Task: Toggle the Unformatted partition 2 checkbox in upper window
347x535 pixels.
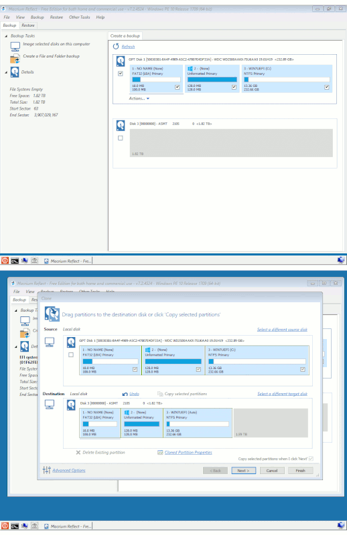Action: [234, 87]
